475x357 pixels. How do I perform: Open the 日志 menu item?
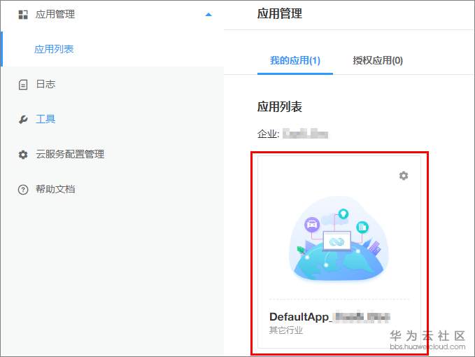coord(45,84)
